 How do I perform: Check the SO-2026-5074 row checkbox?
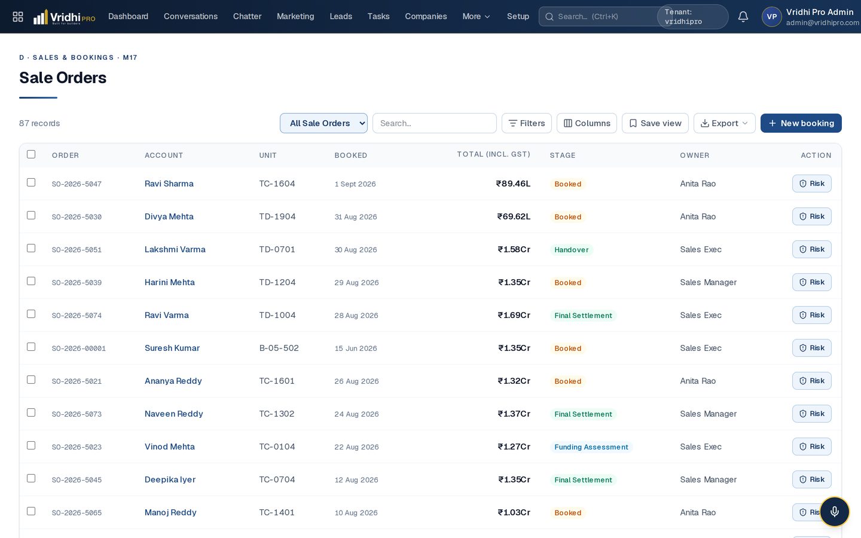(x=31, y=314)
